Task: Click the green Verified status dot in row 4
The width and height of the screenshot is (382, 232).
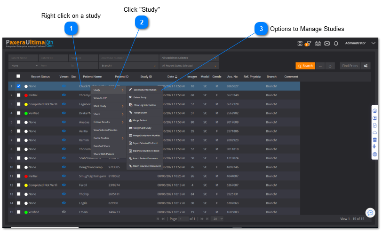Action: 26,113
